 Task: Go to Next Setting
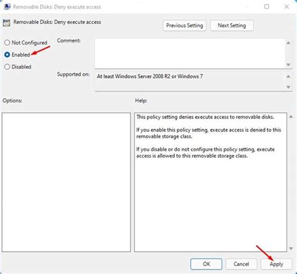(x=232, y=26)
